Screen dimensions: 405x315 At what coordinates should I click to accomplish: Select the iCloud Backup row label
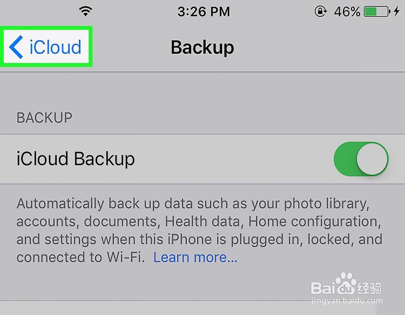pos(76,158)
